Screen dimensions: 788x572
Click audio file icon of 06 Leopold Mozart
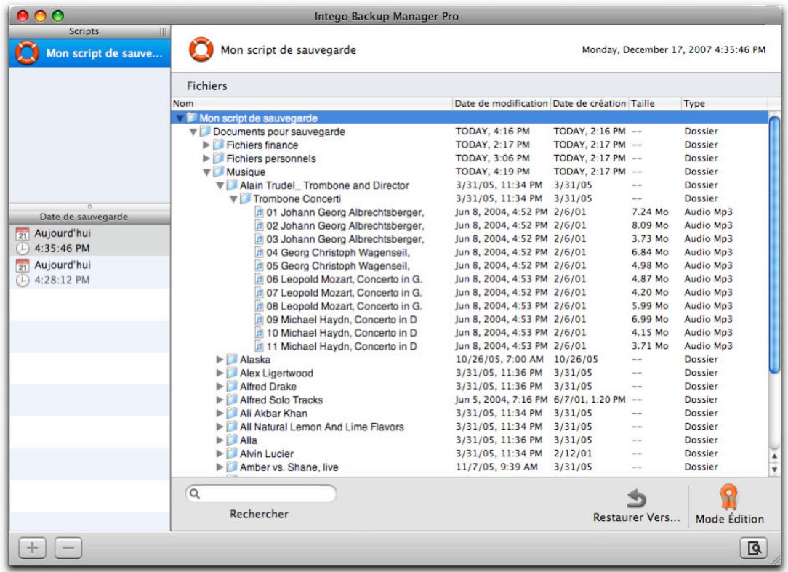[x=259, y=279]
